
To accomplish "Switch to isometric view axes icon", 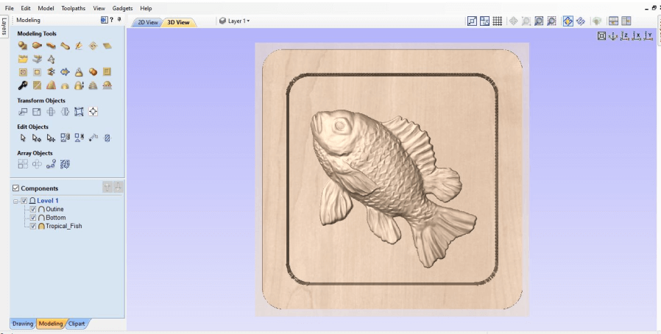I will click(x=613, y=36).
